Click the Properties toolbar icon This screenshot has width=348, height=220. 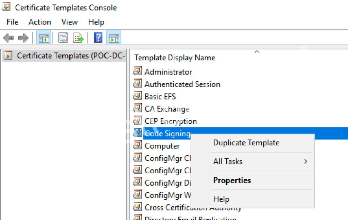63,37
